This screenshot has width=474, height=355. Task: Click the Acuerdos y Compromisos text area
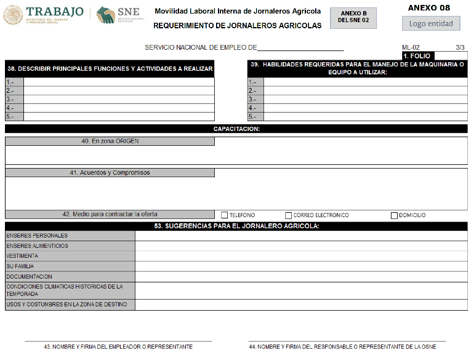tap(236, 194)
